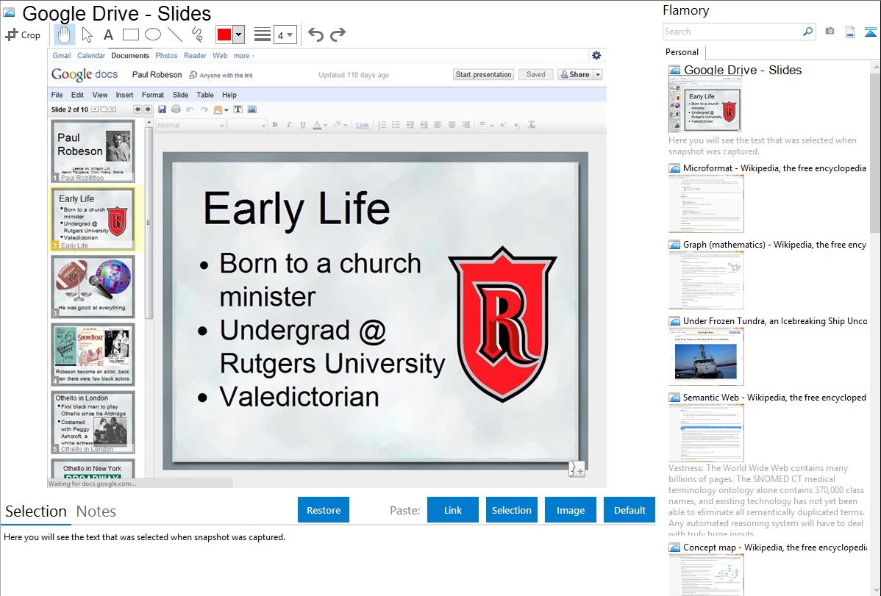The height and width of the screenshot is (596, 881).
Task: Open the File menu
Action: pyautogui.click(x=57, y=95)
